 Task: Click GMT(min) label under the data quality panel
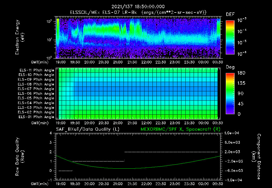coord(40,184)
